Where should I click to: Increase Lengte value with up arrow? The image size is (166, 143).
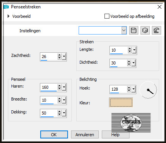[130, 49]
